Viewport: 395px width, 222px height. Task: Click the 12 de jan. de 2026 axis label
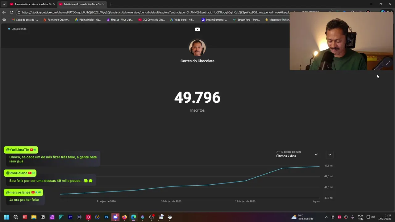(245, 201)
